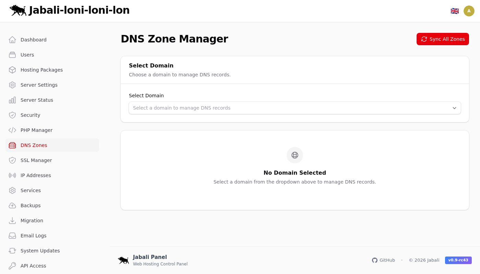The image size is (480, 274).
Task: Click the IP Addresses signal icon
Action: (12, 175)
